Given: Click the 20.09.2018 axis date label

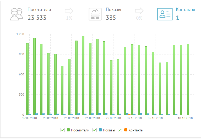Looking at the screenshot, I should [51, 118].
